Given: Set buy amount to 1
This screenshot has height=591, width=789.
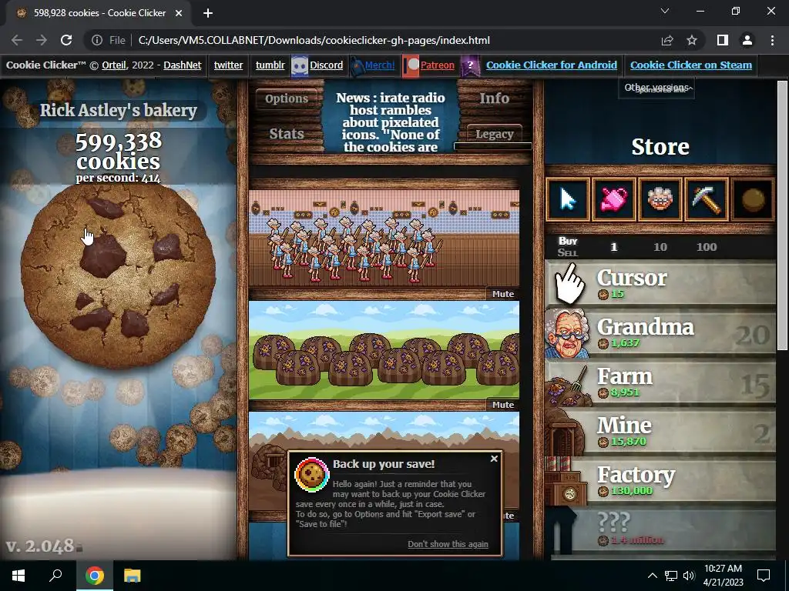Looking at the screenshot, I should coord(613,247).
